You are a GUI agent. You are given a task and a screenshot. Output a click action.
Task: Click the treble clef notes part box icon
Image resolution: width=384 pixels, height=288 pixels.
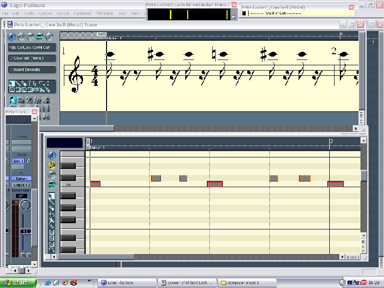pos(13,101)
